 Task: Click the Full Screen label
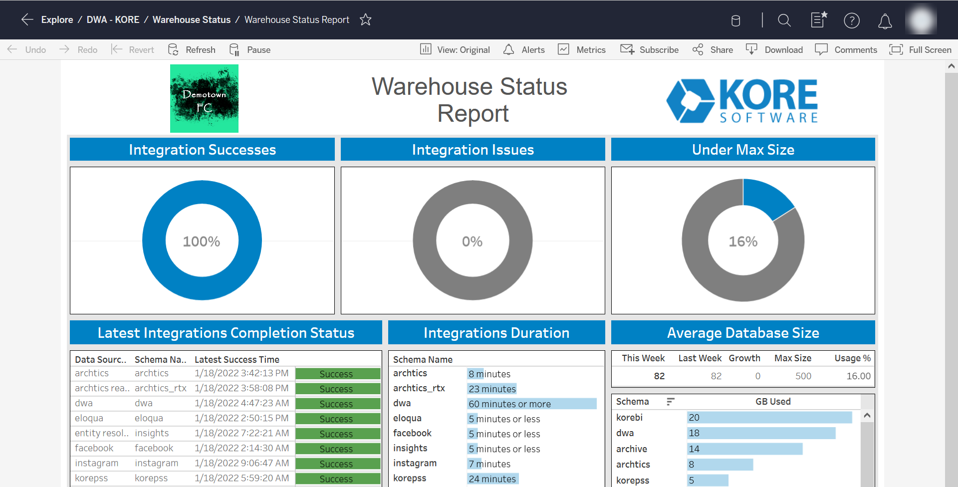pyautogui.click(x=930, y=50)
